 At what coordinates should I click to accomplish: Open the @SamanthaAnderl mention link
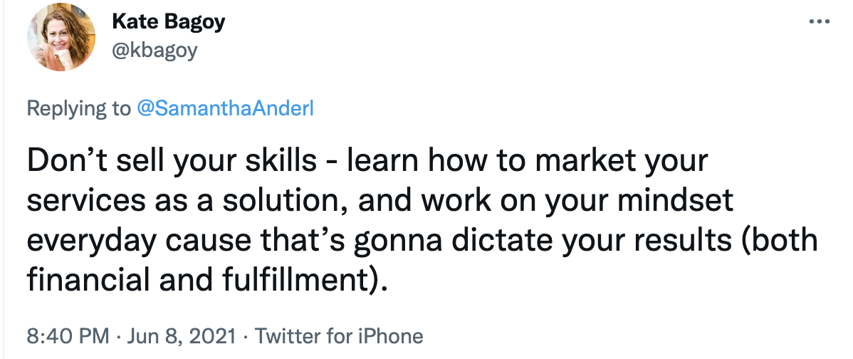coord(225,108)
